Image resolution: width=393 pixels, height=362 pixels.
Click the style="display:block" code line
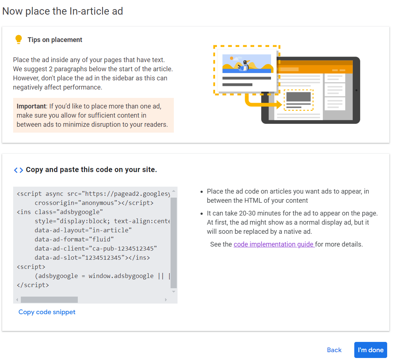[103, 221]
